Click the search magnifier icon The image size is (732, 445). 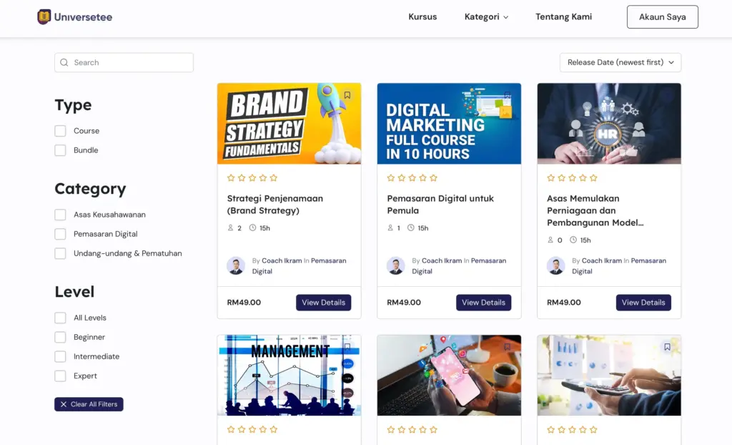point(64,63)
